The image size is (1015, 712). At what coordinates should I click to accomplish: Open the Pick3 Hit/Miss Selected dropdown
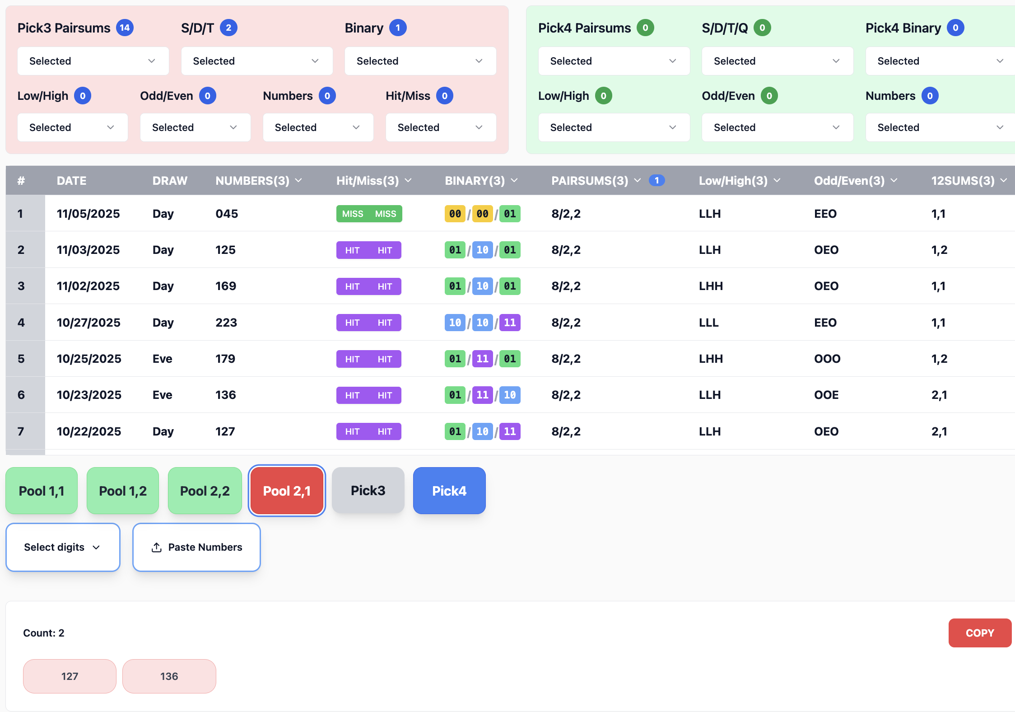pyautogui.click(x=441, y=127)
